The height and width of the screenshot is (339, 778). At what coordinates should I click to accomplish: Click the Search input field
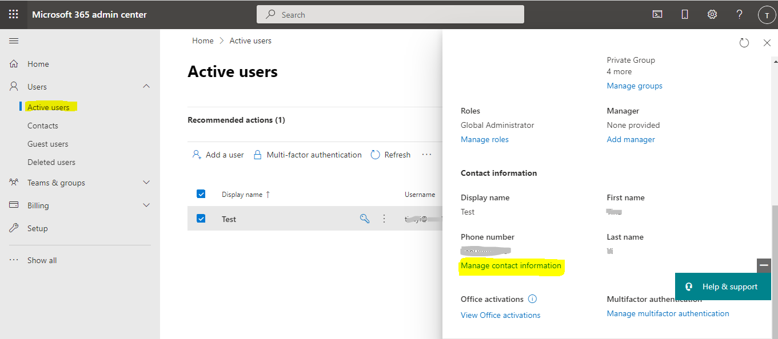pyautogui.click(x=390, y=14)
